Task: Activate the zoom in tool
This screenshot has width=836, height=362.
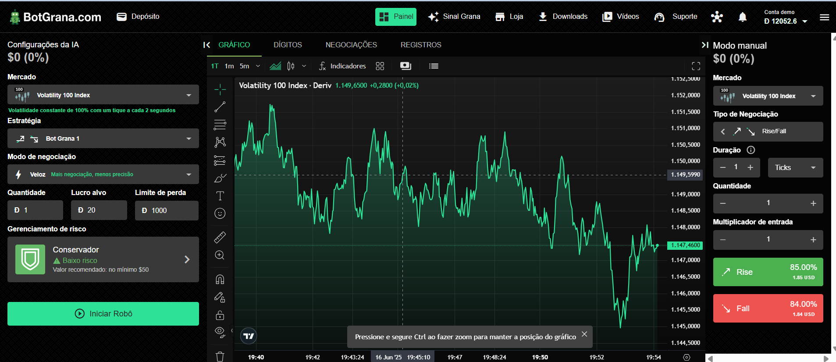Action: coord(220,255)
